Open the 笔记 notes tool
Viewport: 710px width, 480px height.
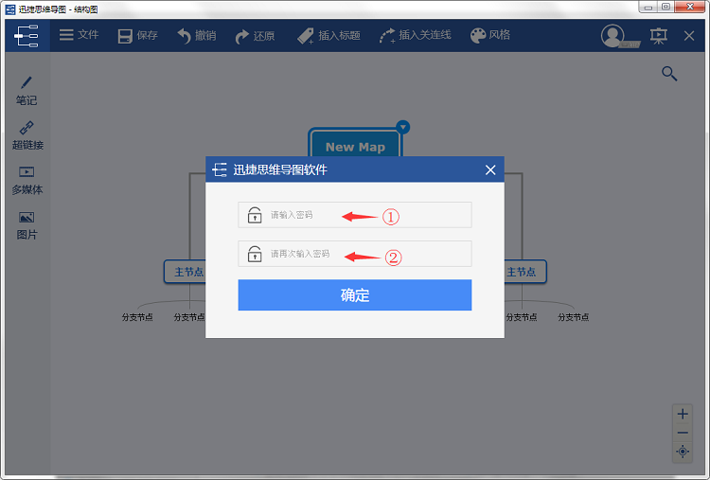tap(27, 91)
